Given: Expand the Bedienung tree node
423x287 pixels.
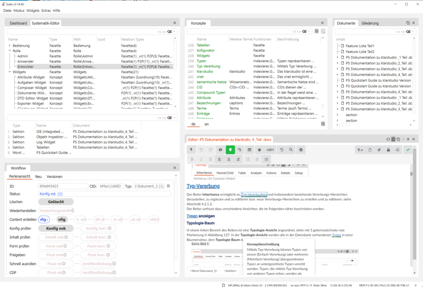Looking at the screenshot, I should pos(10,46).
